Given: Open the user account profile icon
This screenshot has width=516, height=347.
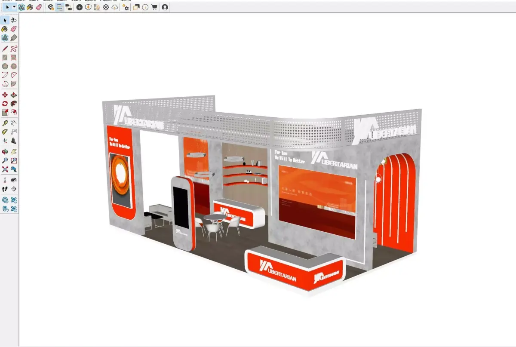Looking at the screenshot, I should pyautogui.click(x=165, y=7).
